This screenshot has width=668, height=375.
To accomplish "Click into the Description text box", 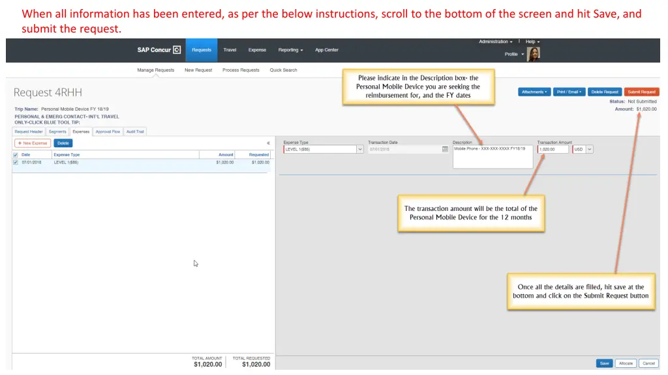I will tap(493, 157).
